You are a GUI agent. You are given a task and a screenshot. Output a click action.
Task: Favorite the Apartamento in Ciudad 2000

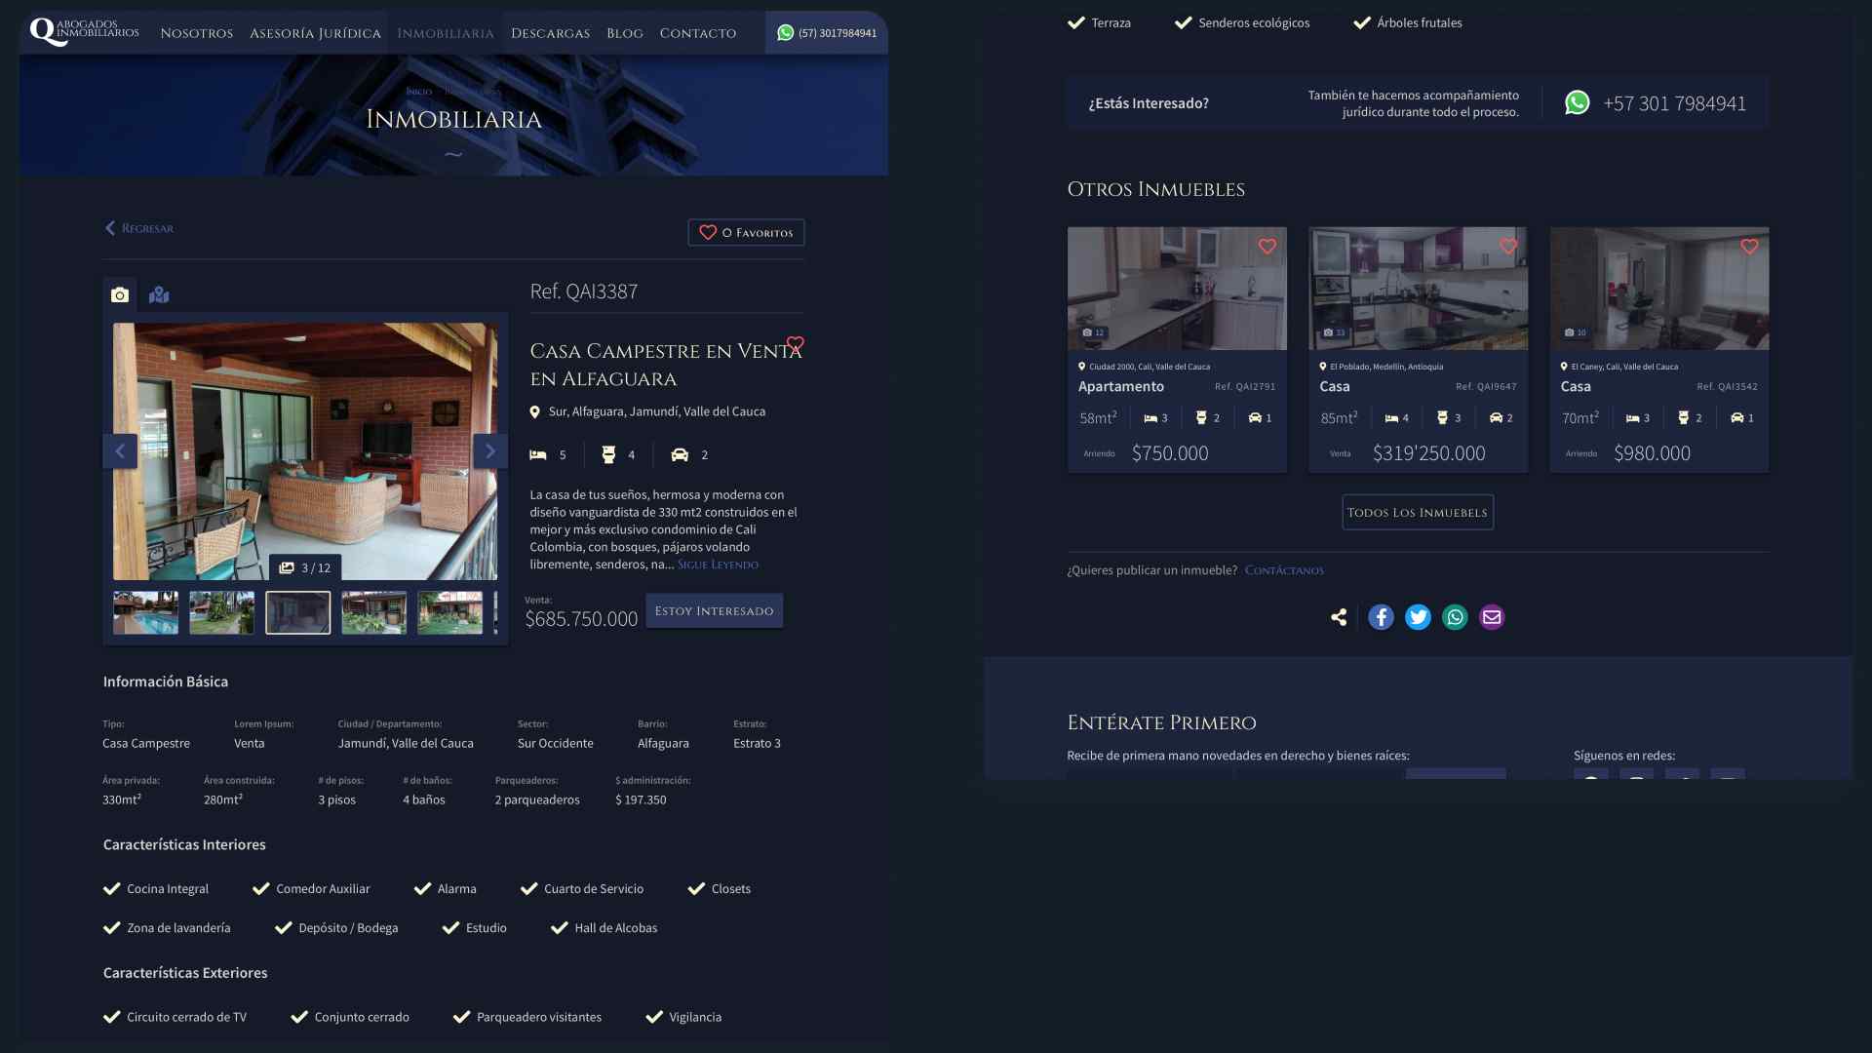pos(1267,247)
